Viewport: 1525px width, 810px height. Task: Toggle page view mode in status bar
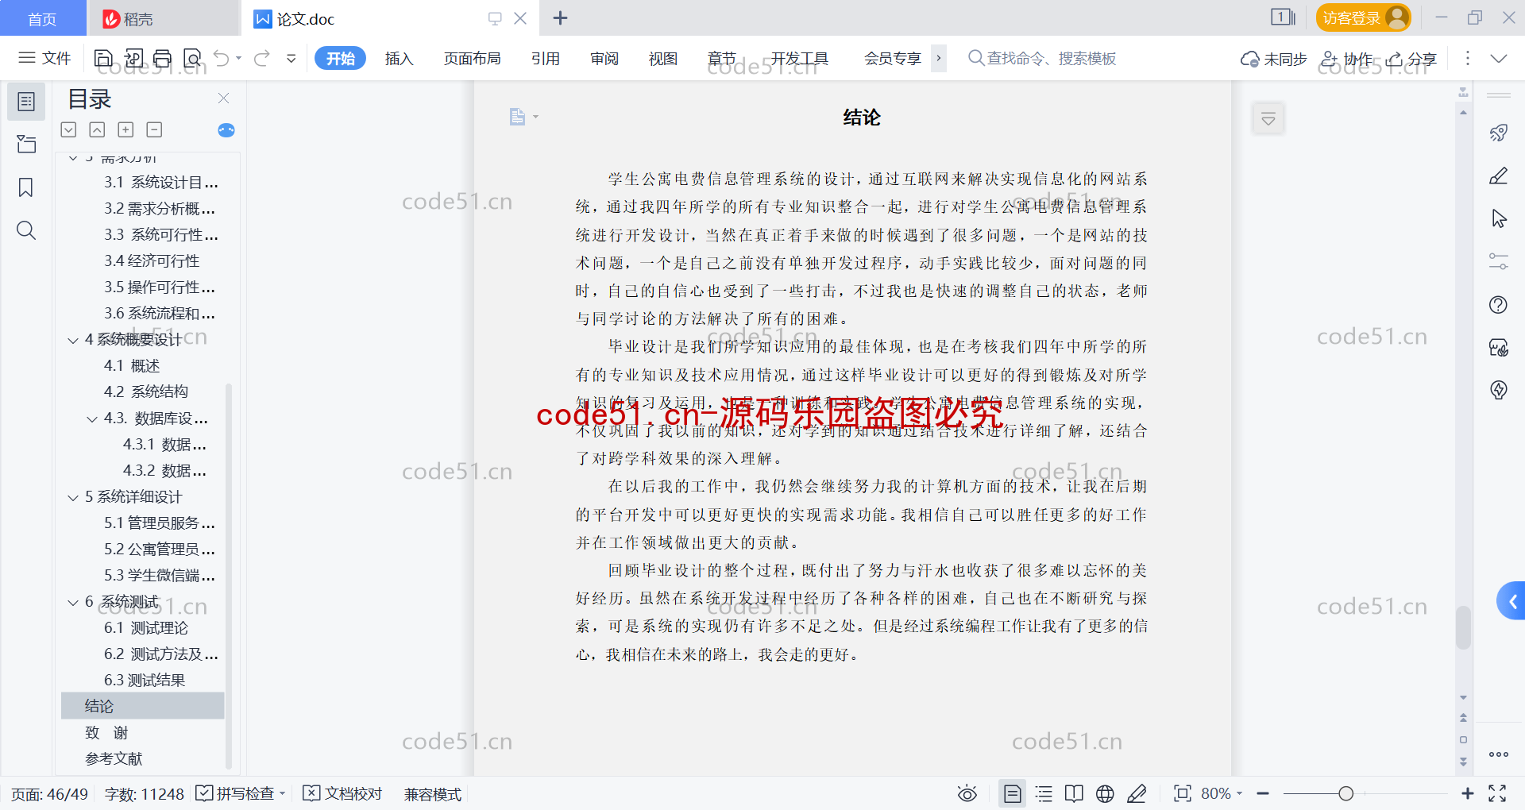[x=1013, y=793]
